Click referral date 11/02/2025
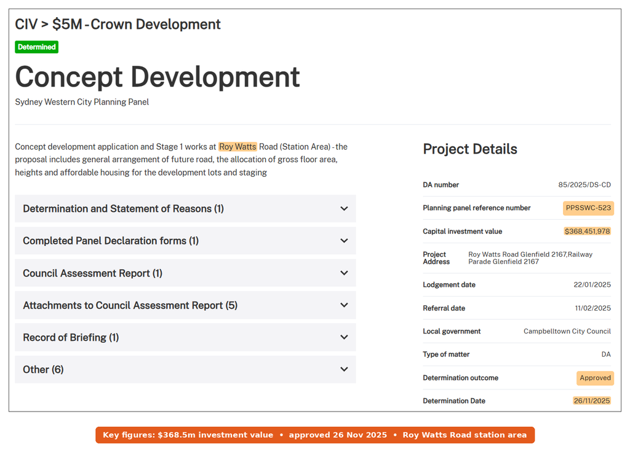This screenshot has width=630, height=452. click(592, 308)
